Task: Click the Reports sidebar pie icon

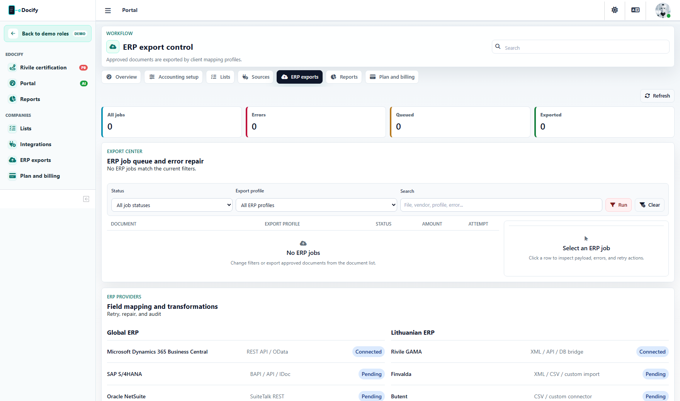Action: [13, 99]
